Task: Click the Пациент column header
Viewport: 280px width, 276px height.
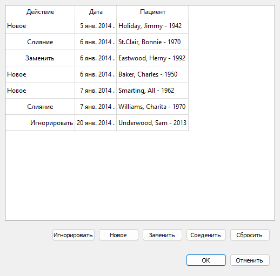Action: tap(152, 12)
